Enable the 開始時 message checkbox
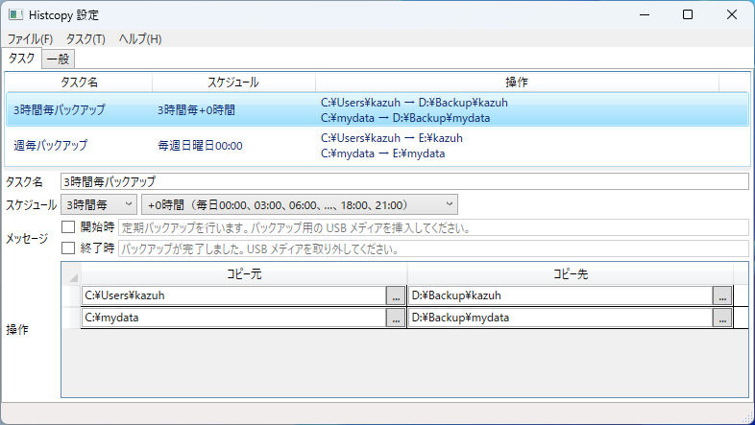The width and height of the screenshot is (755, 425). 68,228
